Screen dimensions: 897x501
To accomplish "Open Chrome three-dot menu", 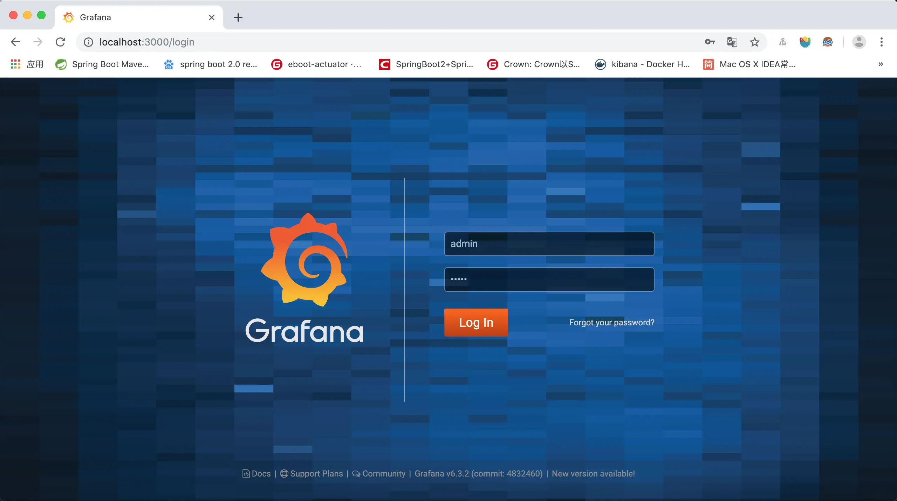I will point(881,42).
